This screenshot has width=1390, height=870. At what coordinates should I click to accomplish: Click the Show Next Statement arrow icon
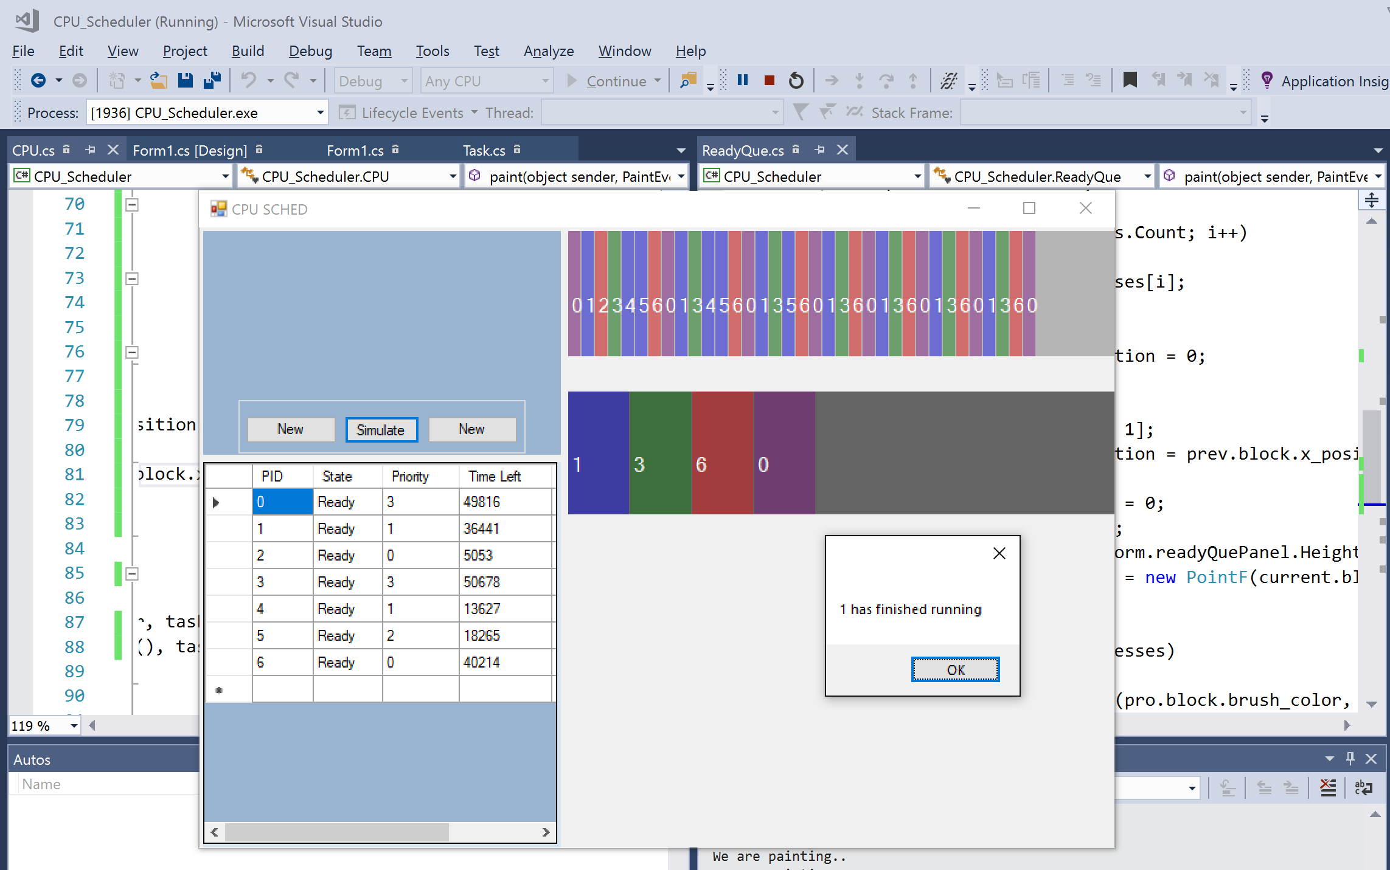[x=832, y=80]
